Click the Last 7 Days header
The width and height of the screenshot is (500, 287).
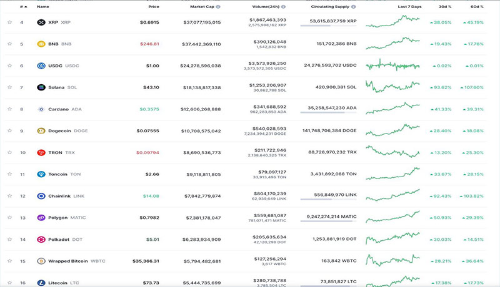coord(409,6)
